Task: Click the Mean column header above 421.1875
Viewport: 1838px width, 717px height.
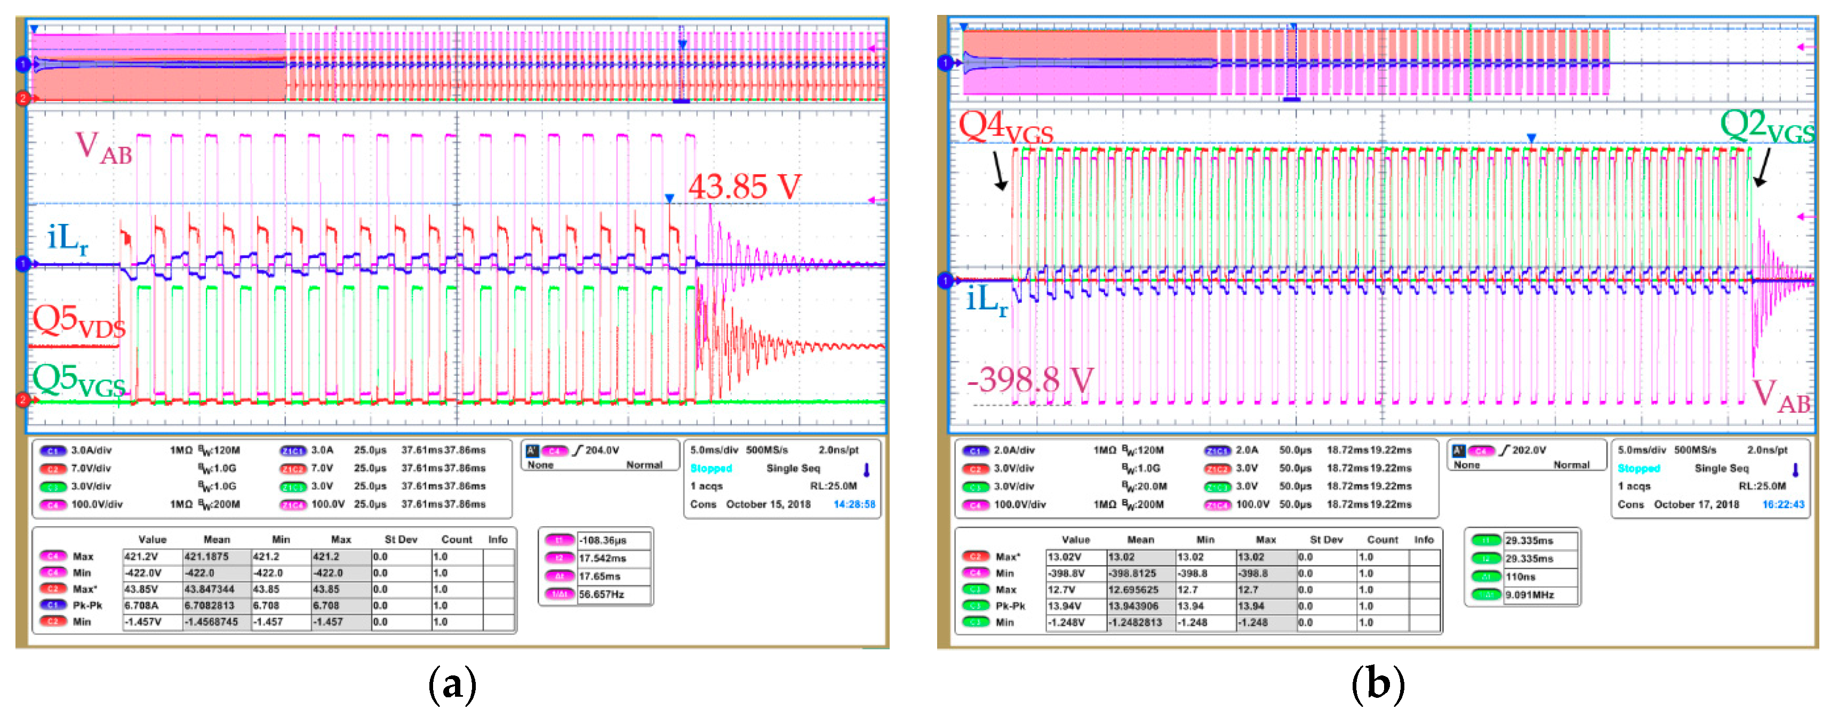Action: pos(216,539)
